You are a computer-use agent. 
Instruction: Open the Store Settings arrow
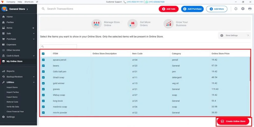[248, 35]
